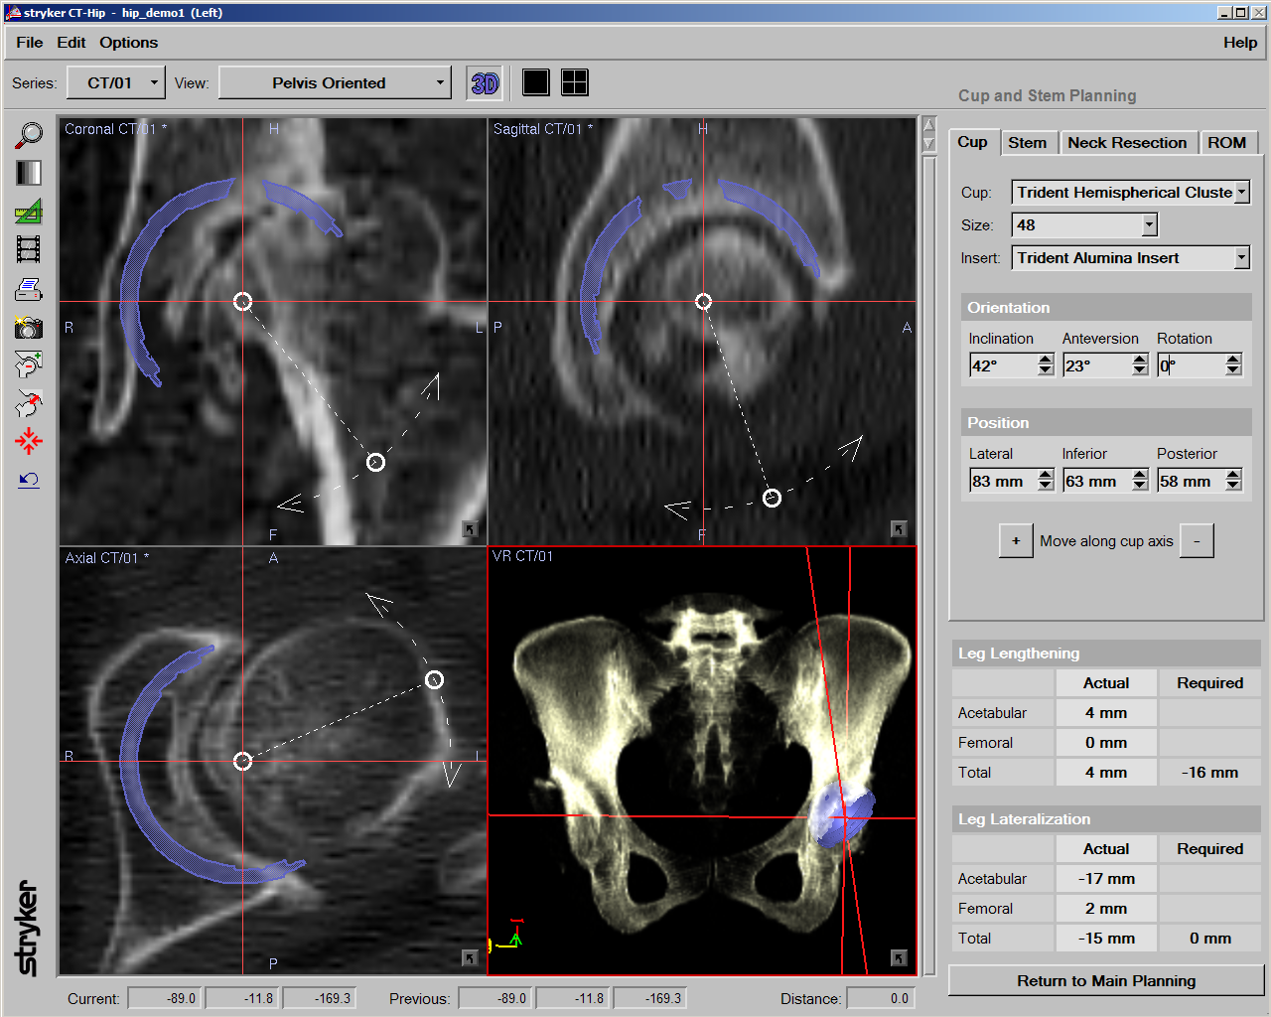Click the Inclination angle stepper arrows
Viewport: 1271px width, 1017px height.
[x=1046, y=365]
